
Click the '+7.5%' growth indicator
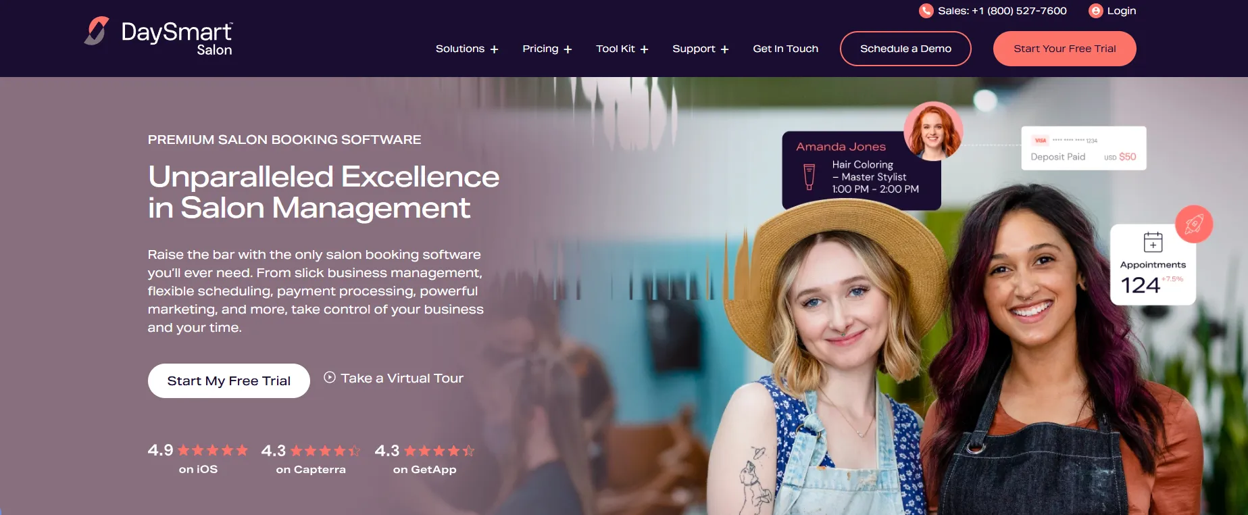point(1172,279)
